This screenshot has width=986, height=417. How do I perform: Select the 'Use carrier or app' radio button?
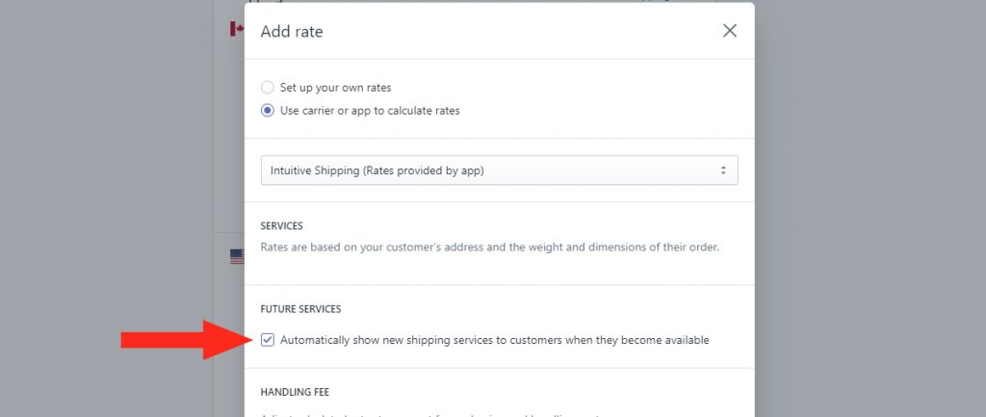point(268,111)
